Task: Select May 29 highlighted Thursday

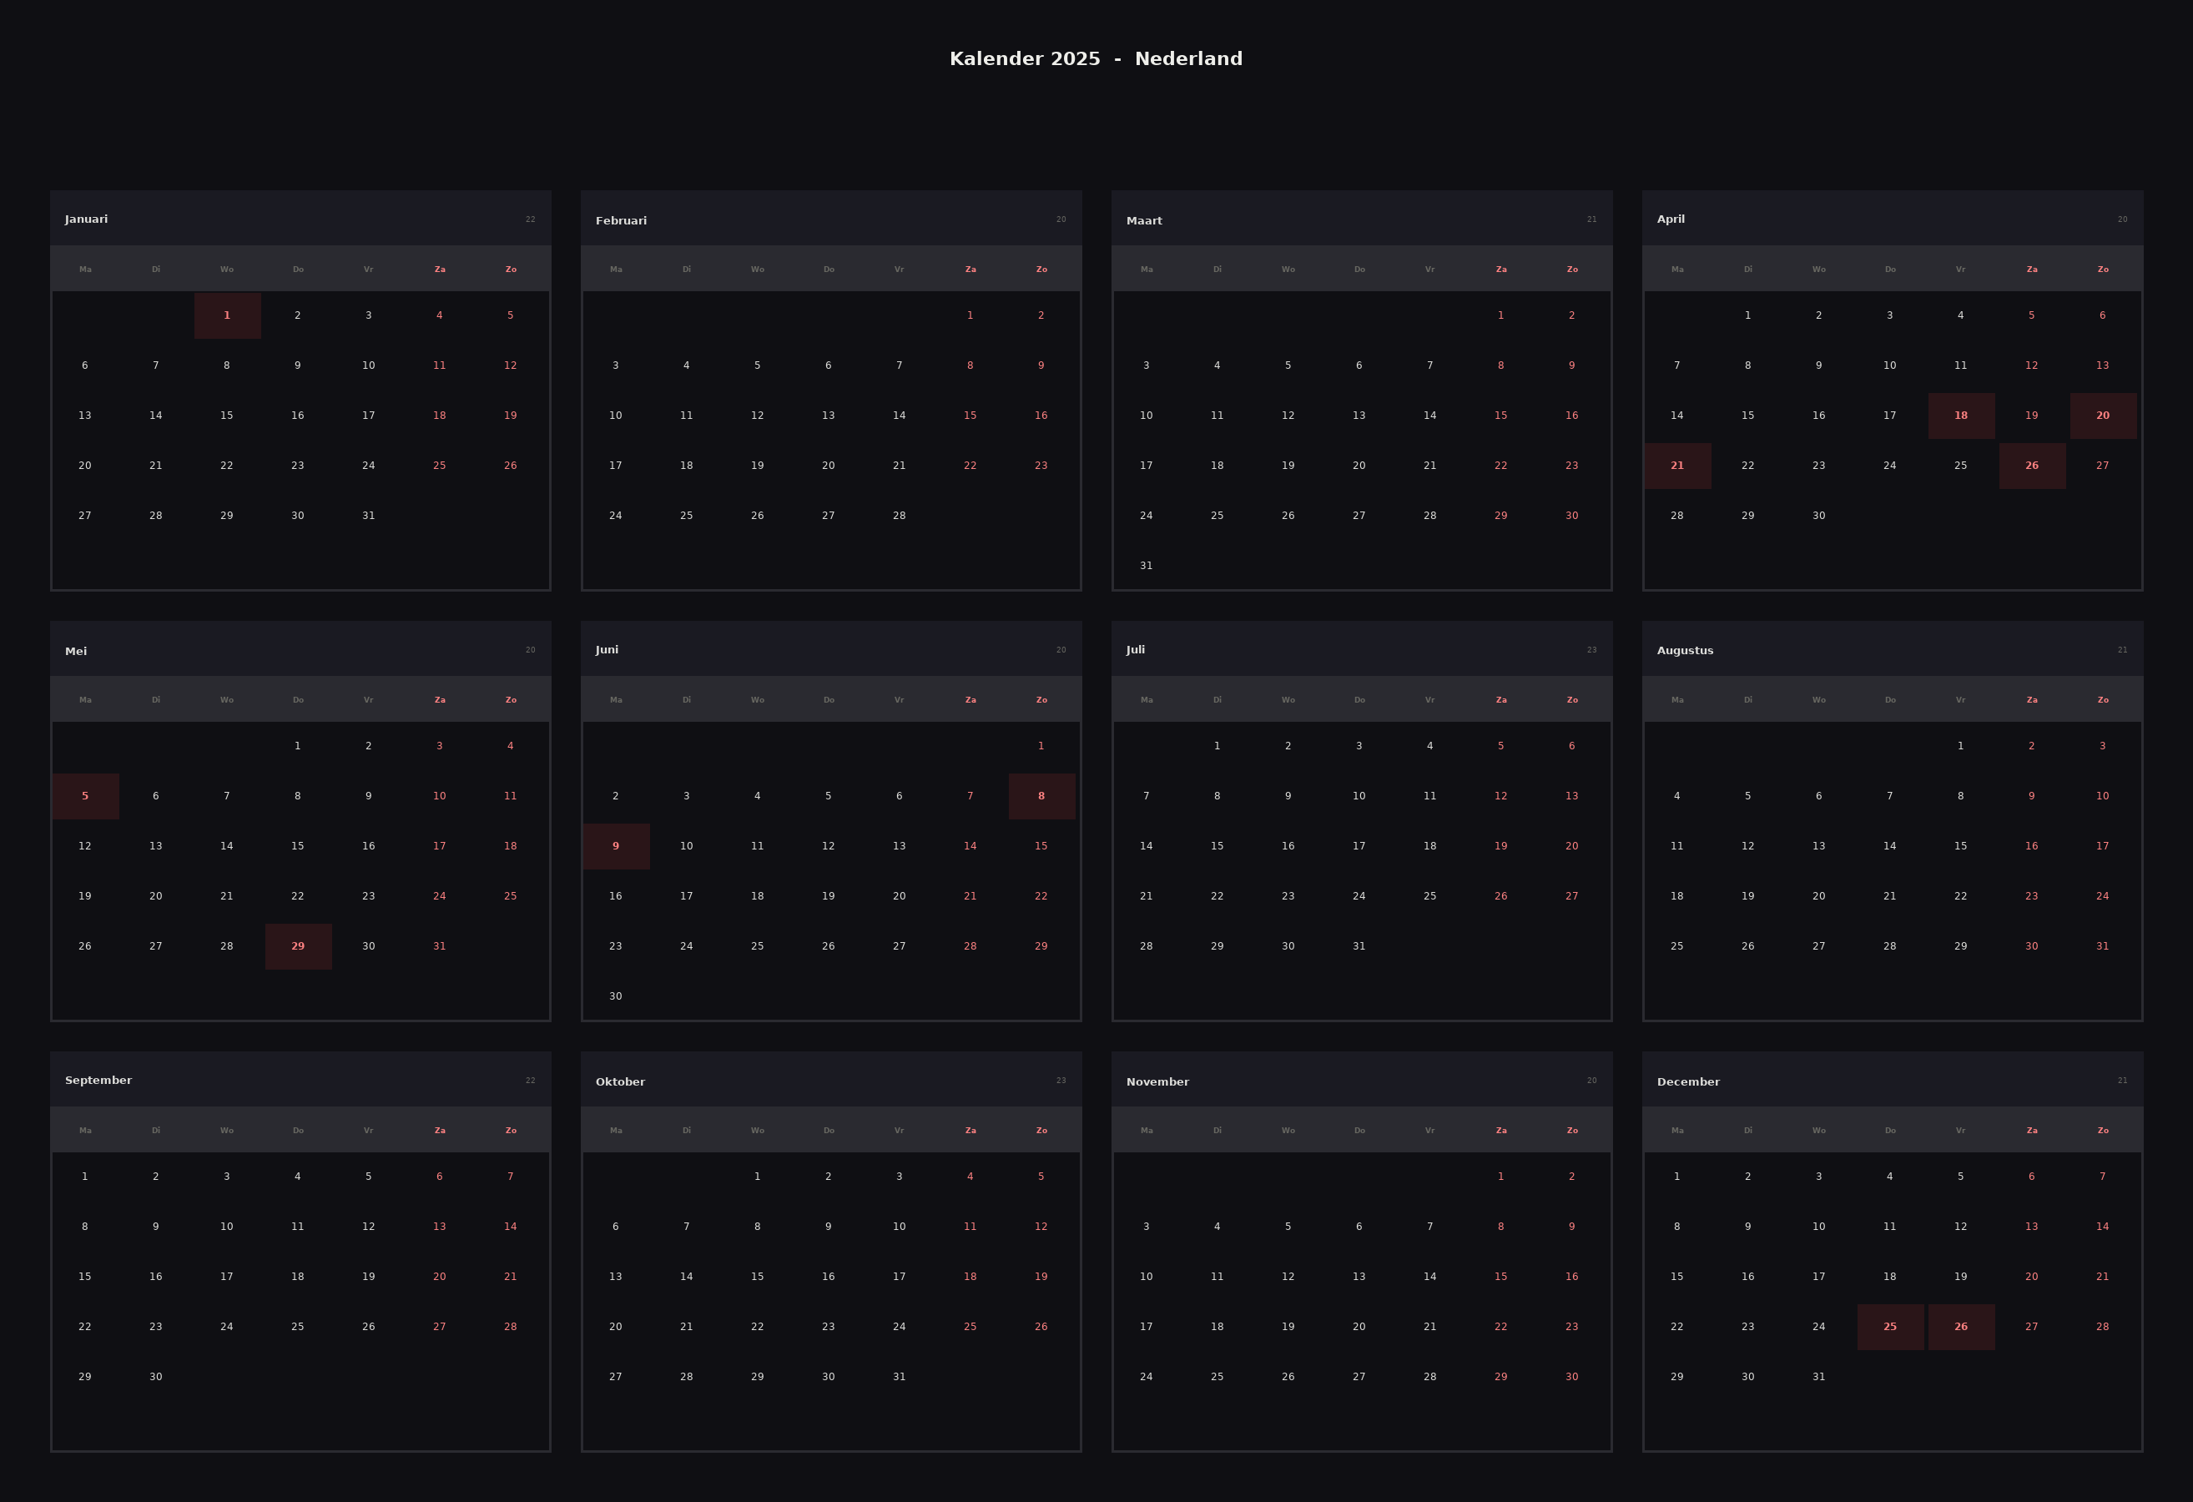Action: 298,946
